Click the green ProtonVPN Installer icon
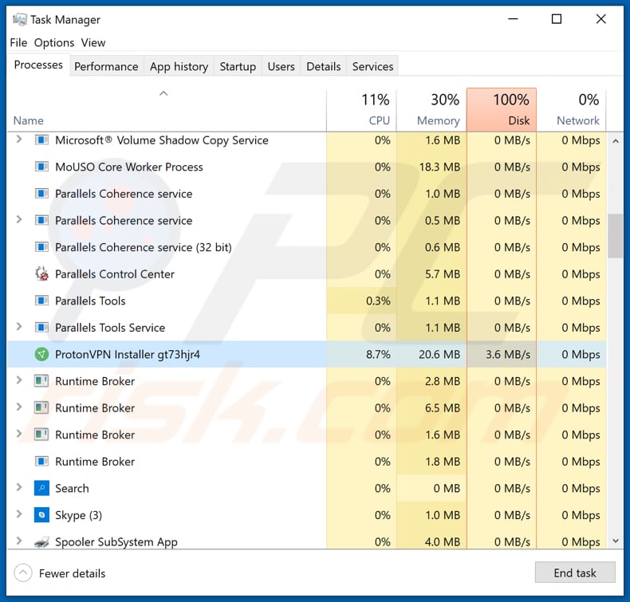630x602 pixels. (41, 354)
